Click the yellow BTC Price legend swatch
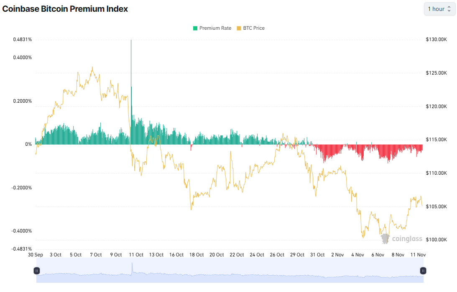Viewport: 457px width, 292px height. tap(240, 28)
